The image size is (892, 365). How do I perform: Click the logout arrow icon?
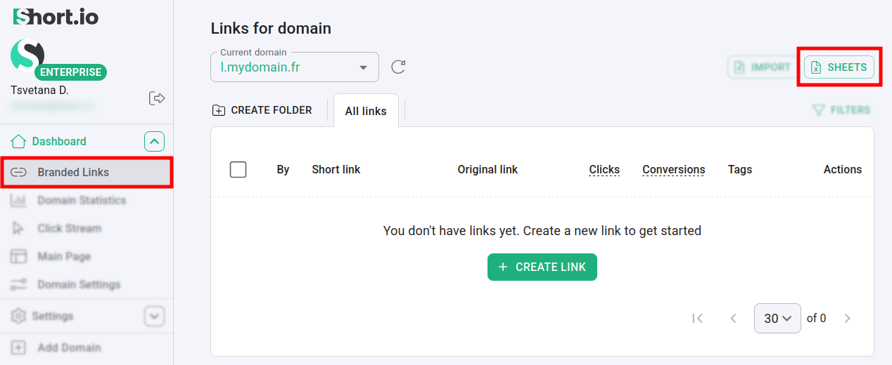click(157, 98)
